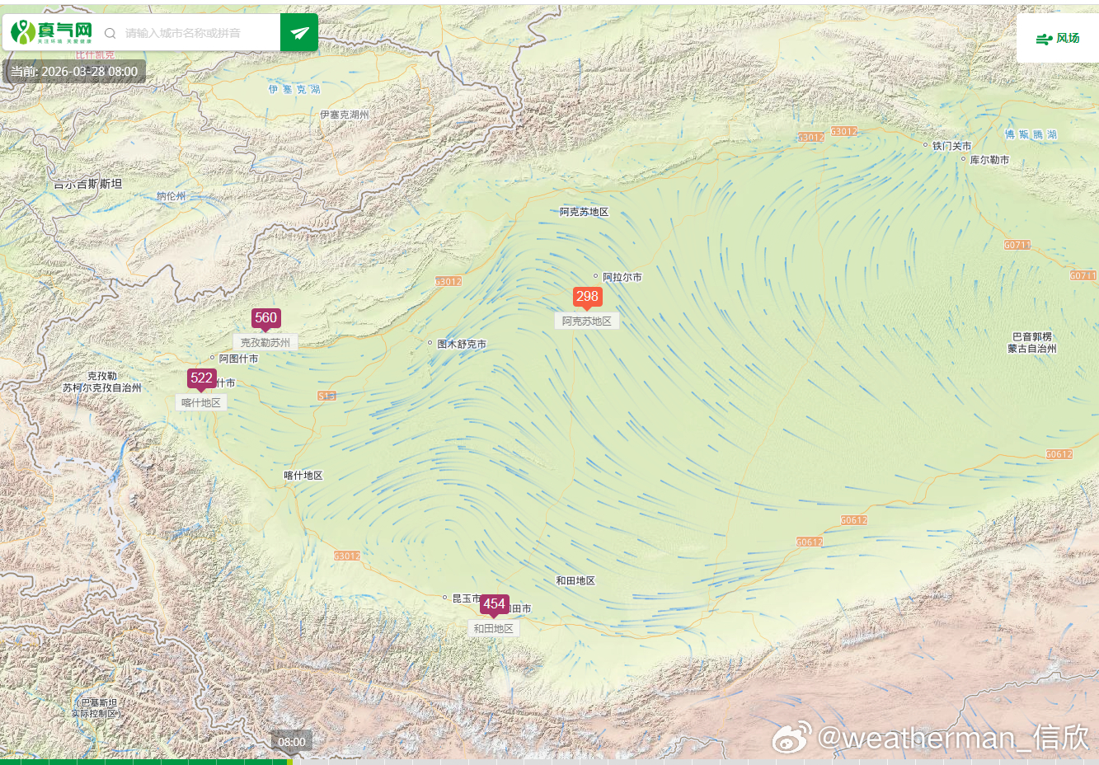Click the 巴基斯坦实际控制区 label
Screen dimensions: 1099x765
[x=98, y=708]
